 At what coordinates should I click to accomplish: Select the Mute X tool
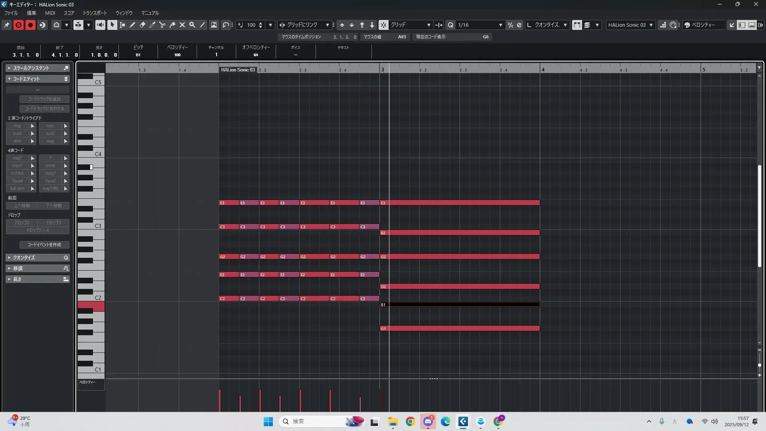182,25
